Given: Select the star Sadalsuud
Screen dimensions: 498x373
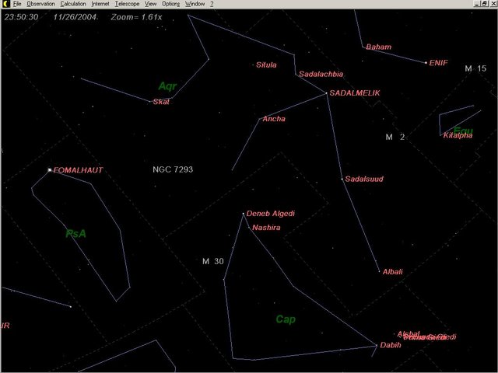Looking at the screenshot, I should [342, 180].
